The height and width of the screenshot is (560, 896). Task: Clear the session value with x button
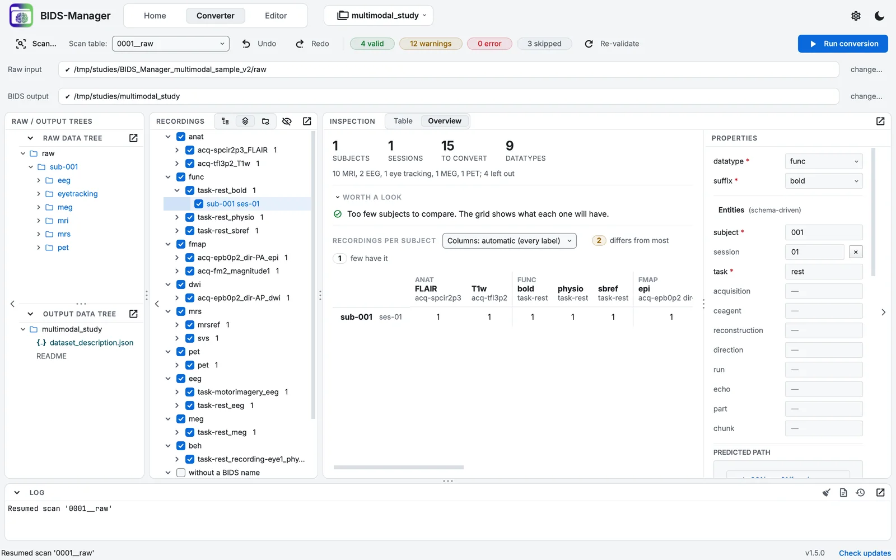[856, 252]
